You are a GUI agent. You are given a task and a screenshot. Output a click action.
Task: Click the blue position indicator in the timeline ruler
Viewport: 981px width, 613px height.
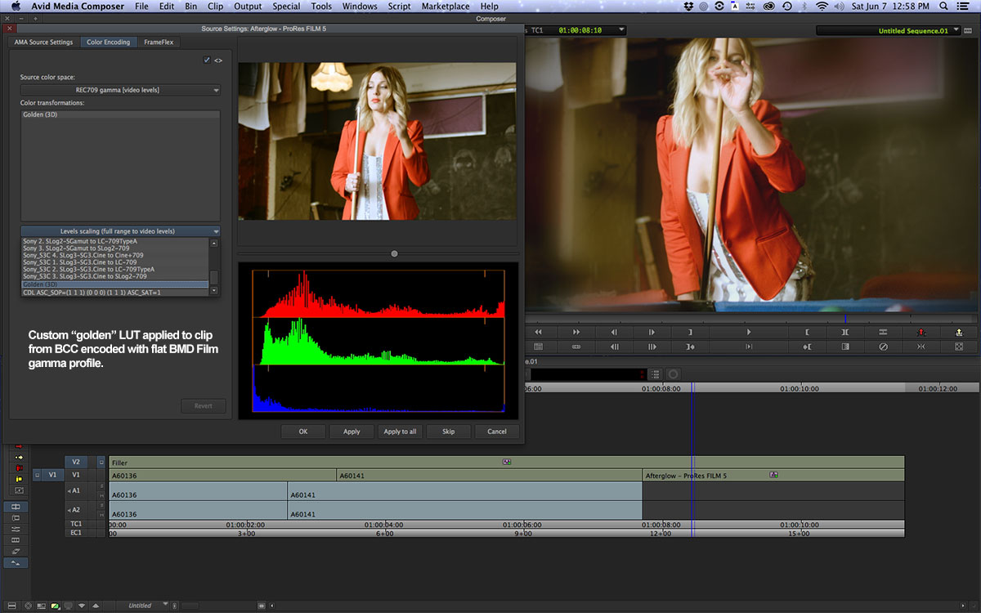pos(692,388)
